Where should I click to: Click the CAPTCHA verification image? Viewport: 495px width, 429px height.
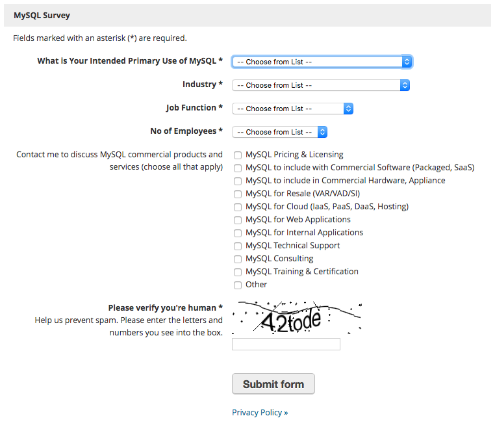(296, 317)
